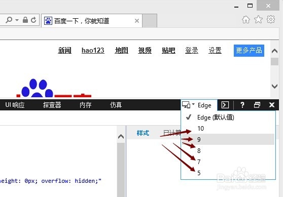Select document mode 7
This screenshot has height=197, width=283.
(x=228, y=162)
